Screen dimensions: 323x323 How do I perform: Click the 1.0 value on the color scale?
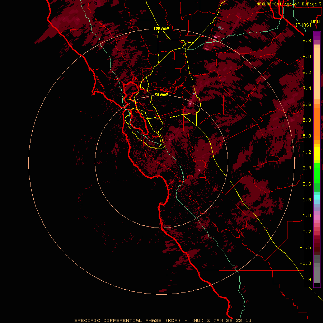pos(307,215)
